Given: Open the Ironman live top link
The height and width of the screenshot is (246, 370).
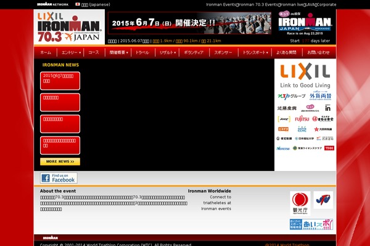Looking at the screenshot, I should click(x=292, y=4).
